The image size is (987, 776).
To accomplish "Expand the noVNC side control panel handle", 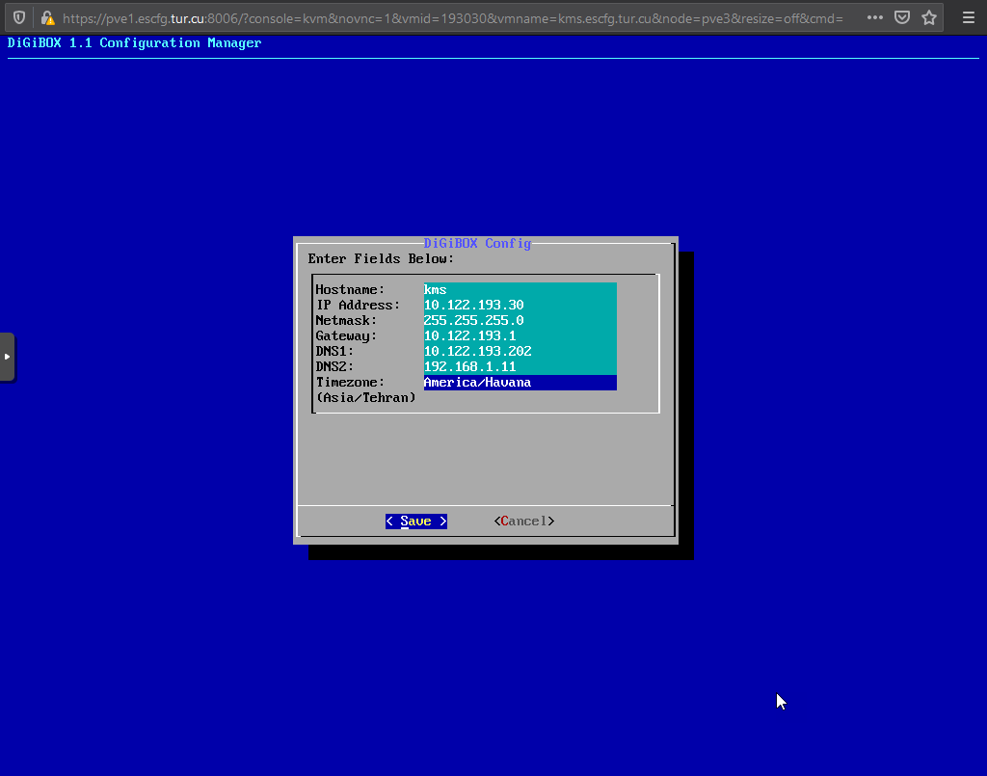I will [7, 357].
